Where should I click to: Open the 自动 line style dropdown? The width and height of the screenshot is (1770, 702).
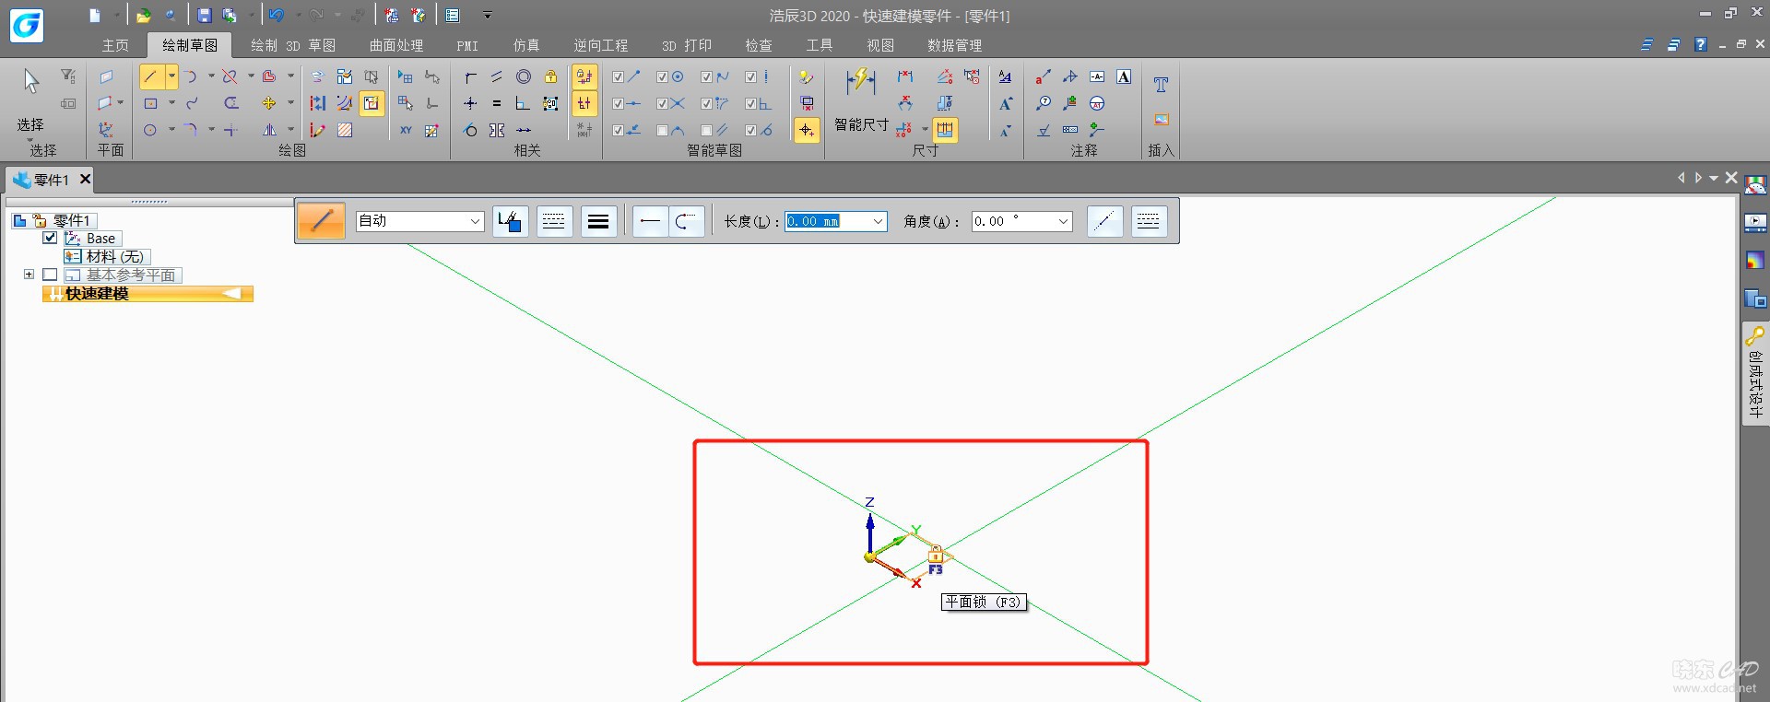[x=475, y=221]
